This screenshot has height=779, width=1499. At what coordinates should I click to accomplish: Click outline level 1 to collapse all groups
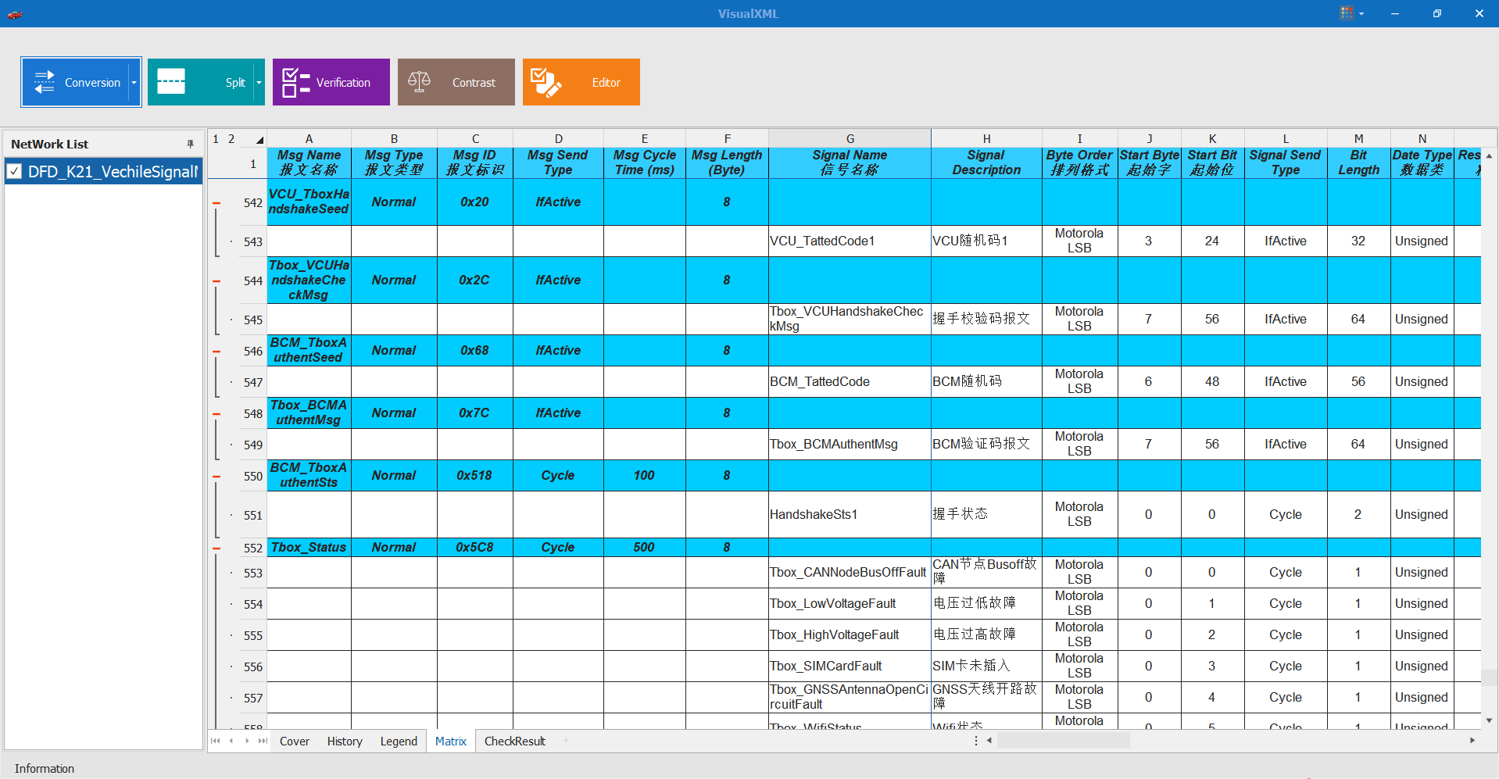click(x=216, y=139)
